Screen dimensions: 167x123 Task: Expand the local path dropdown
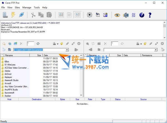point(67,50)
